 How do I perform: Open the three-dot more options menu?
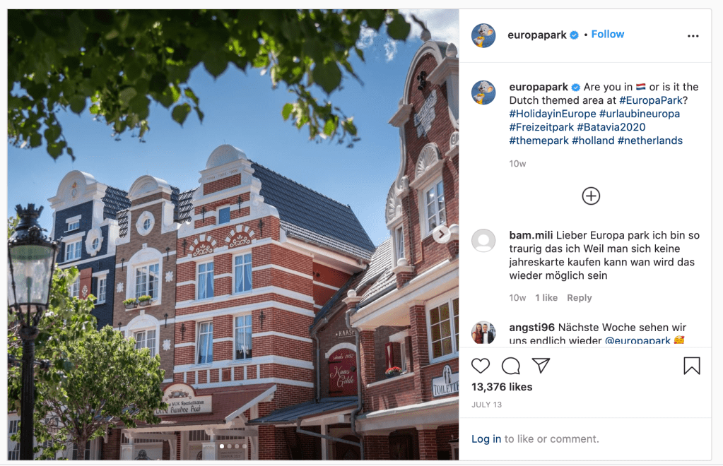pos(693,36)
